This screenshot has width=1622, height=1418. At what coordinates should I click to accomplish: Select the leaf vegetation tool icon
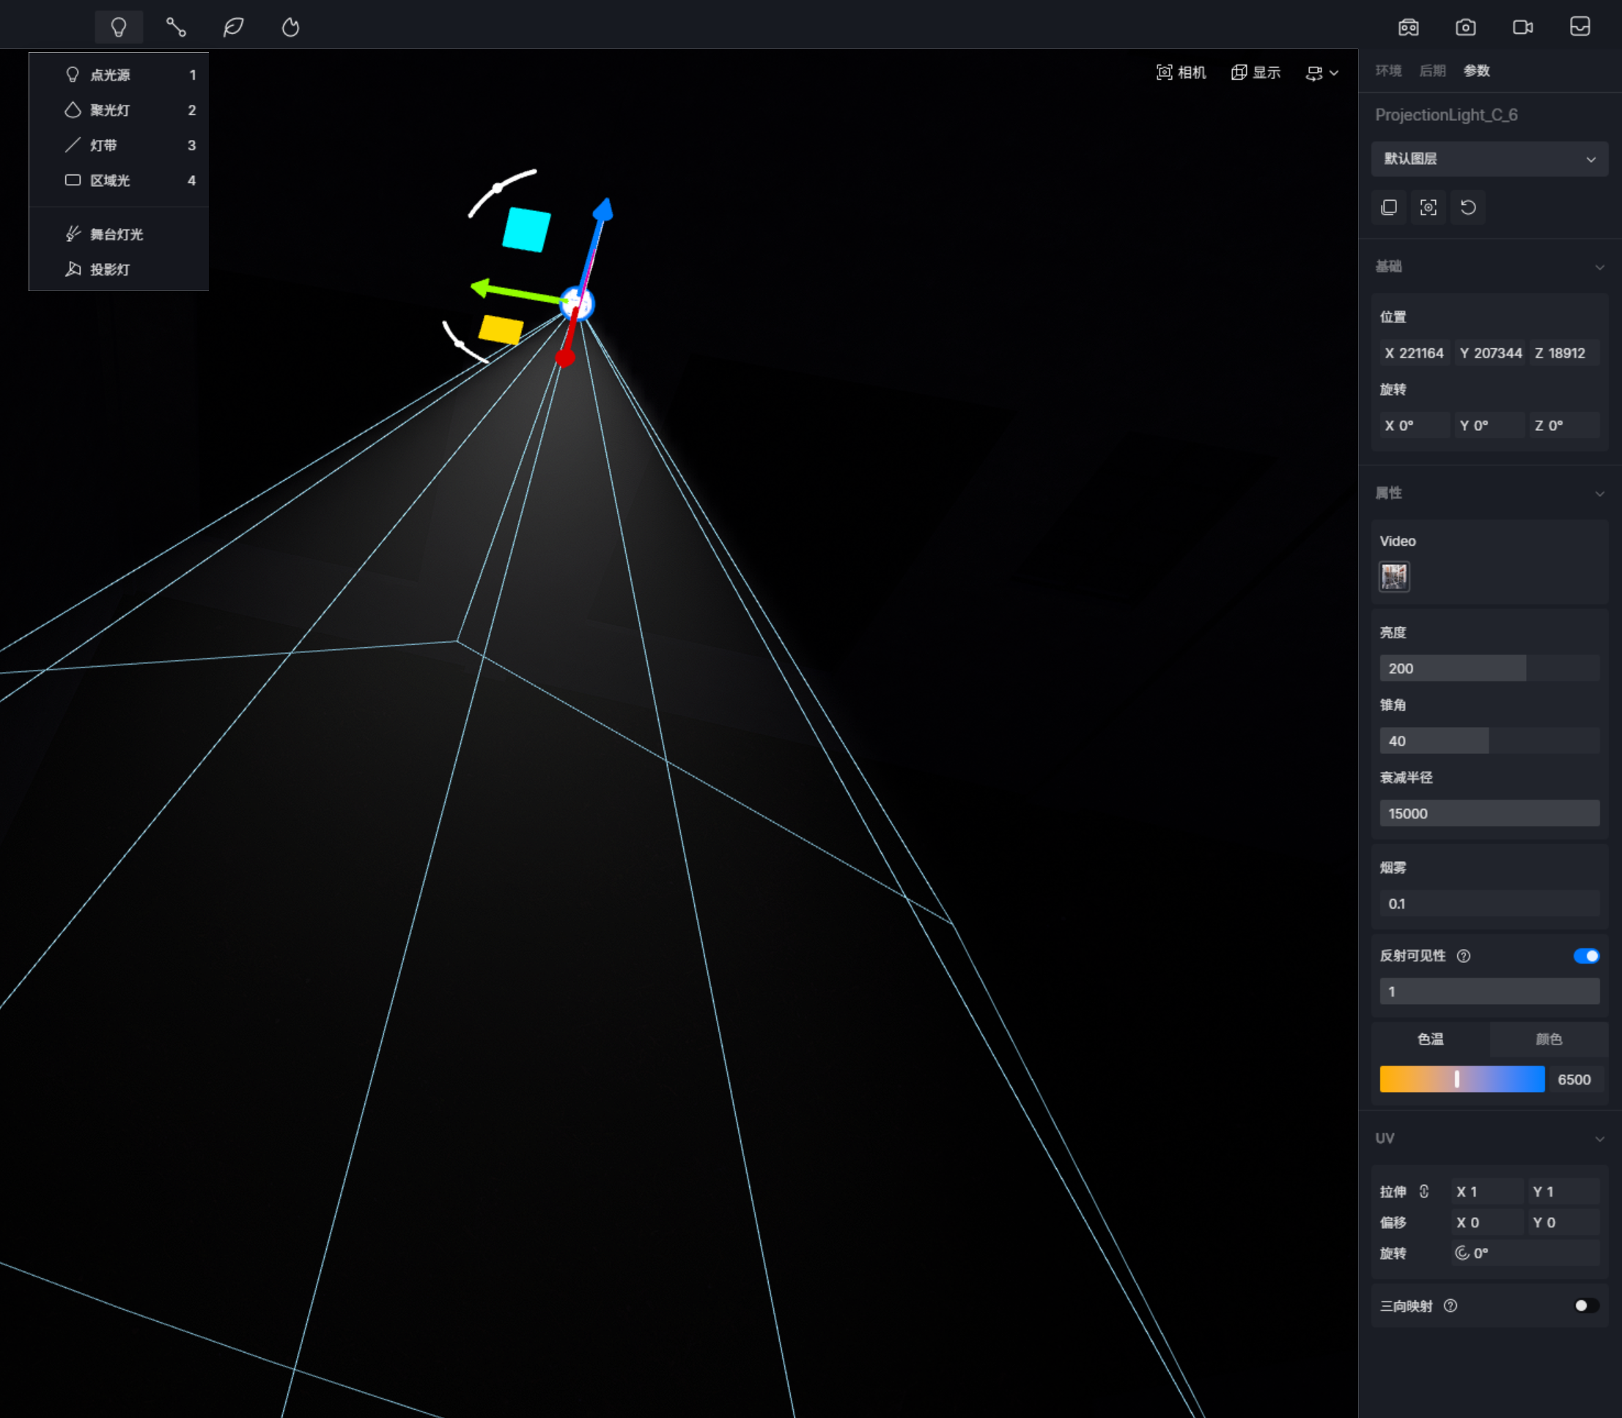[x=233, y=27]
